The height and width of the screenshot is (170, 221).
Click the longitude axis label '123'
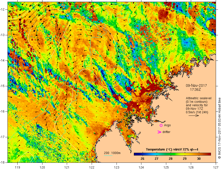[x=117, y=167]
